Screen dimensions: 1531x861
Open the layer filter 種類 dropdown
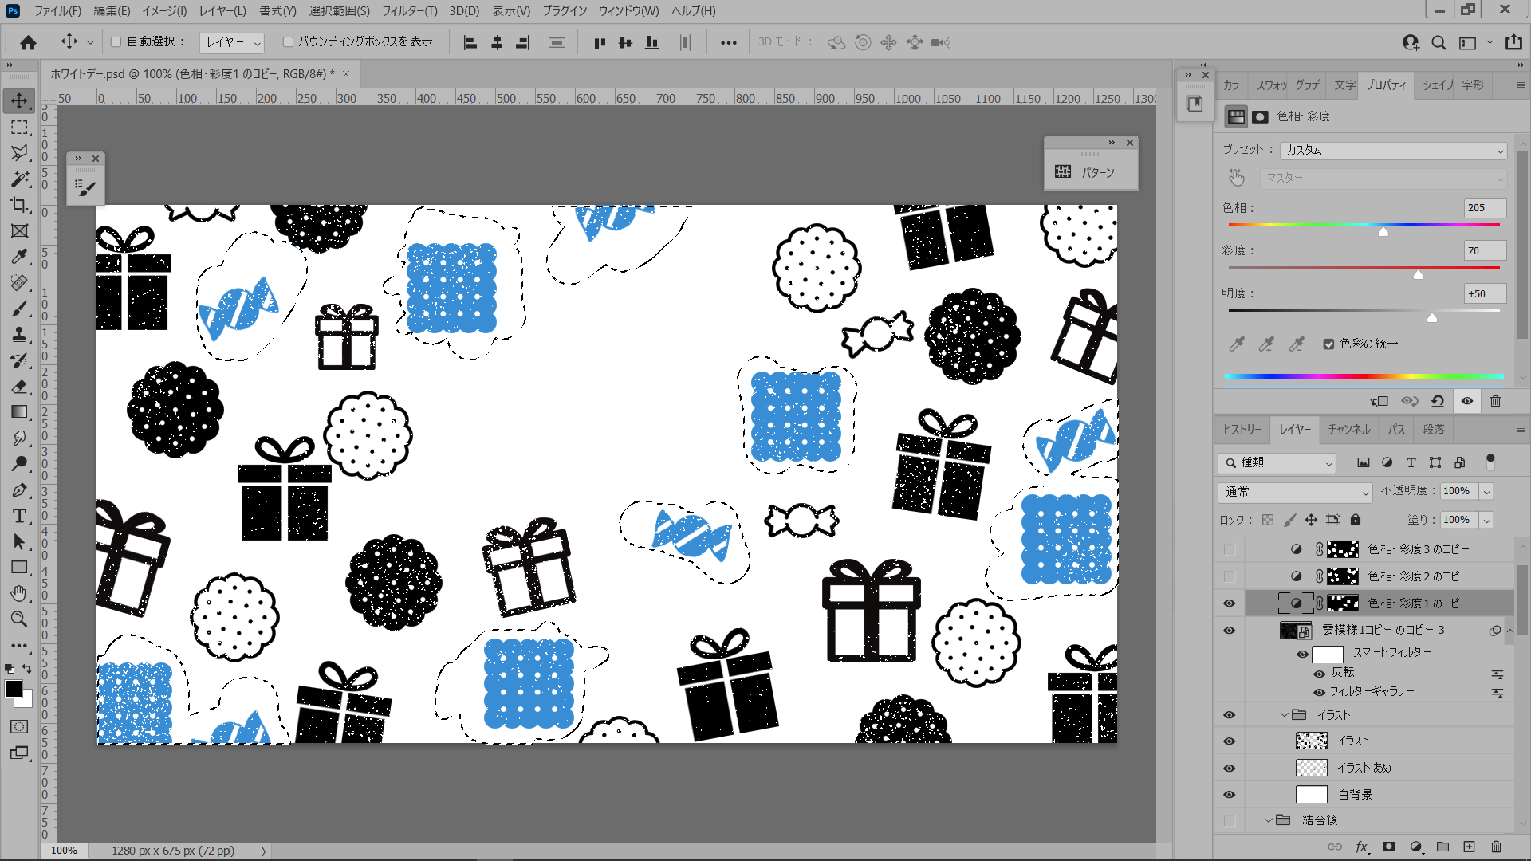pyautogui.click(x=1277, y=462)
